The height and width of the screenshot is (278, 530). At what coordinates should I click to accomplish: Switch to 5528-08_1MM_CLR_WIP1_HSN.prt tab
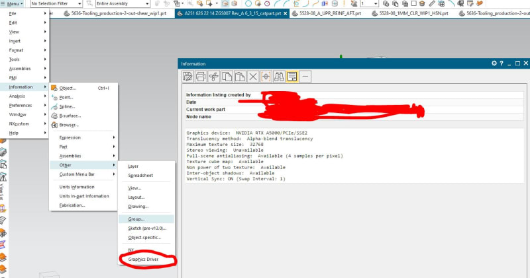tap(410, 13)
